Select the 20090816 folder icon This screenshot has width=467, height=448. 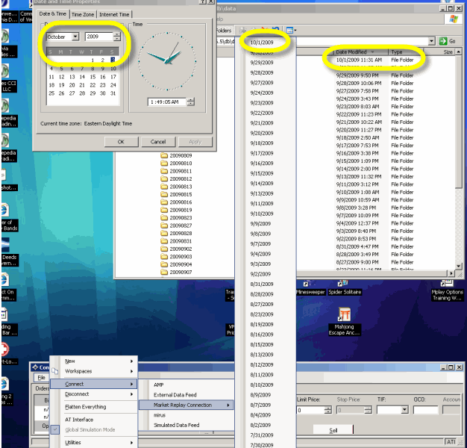coord(164,202)
